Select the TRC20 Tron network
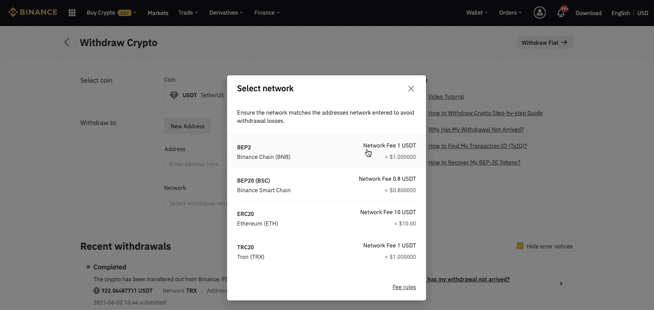This screenshot has width=654, height=310. pos(327,251)
